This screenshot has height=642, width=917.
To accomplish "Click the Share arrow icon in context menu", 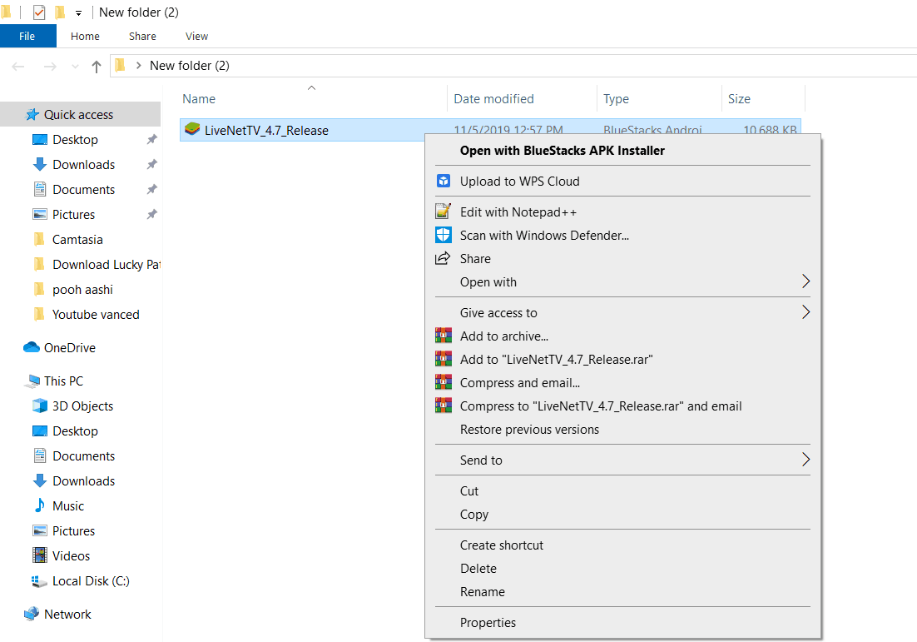I will [444, 258].
